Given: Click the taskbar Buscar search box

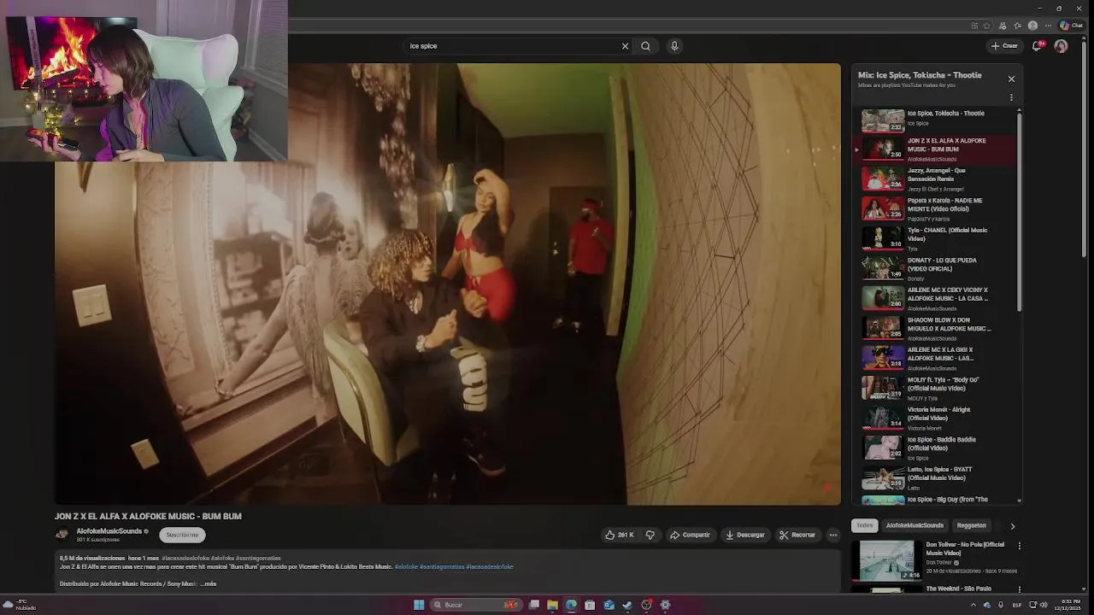Looking at the screenshot, I should click(475, 605).
